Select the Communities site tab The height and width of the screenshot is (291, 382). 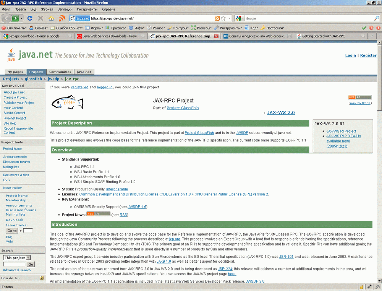[60, 72]
